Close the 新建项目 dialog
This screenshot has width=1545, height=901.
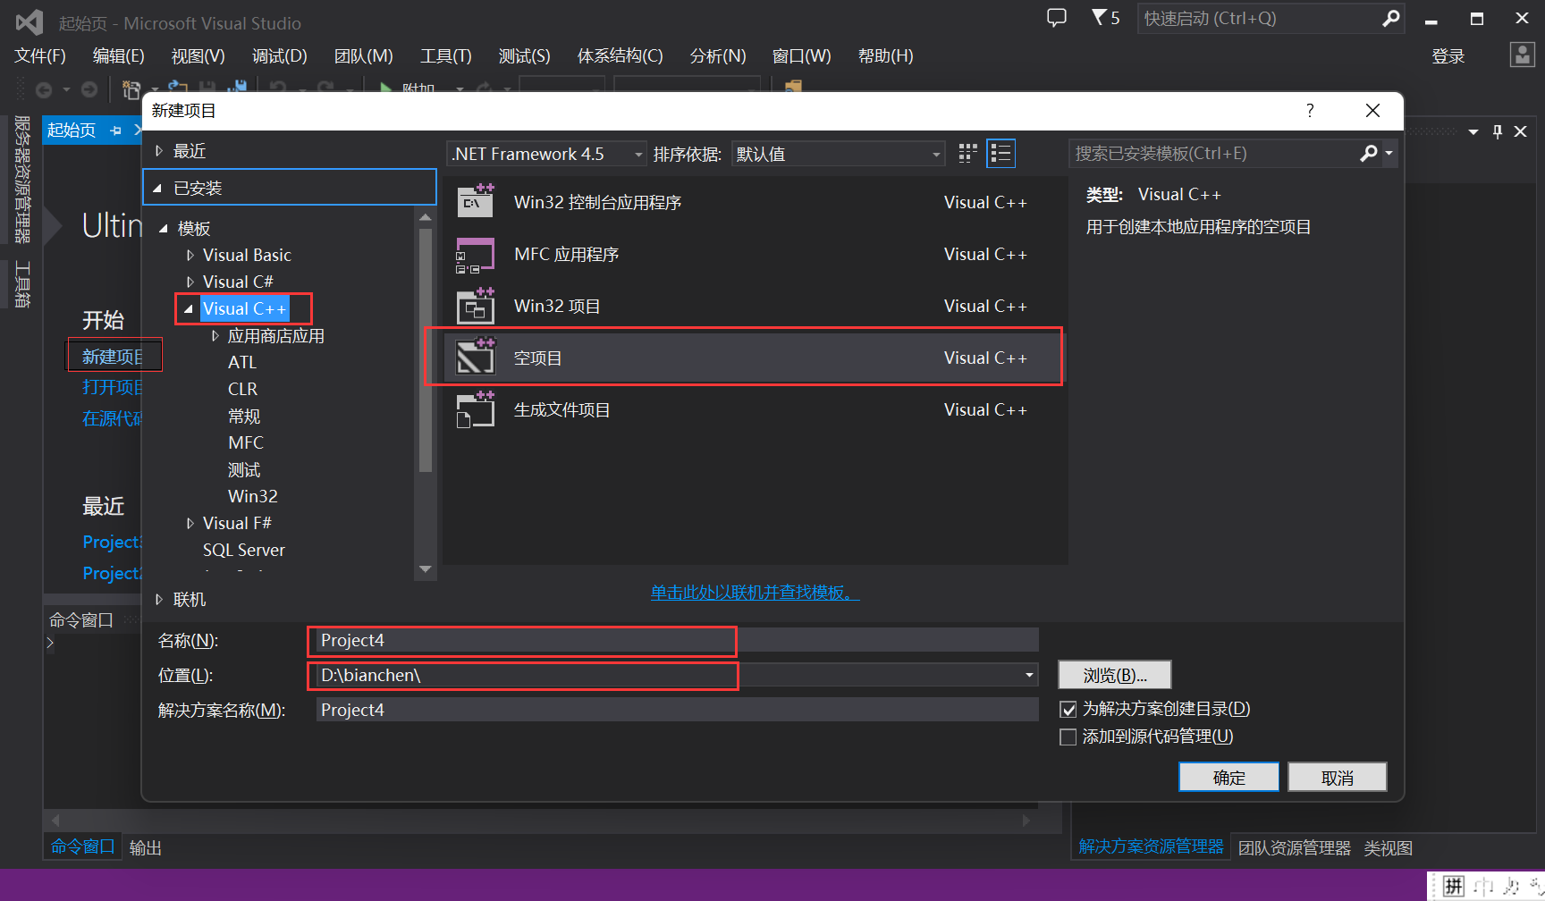pos(1372,111)
